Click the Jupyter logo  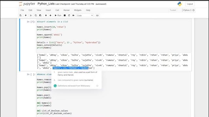pos(27,4)
